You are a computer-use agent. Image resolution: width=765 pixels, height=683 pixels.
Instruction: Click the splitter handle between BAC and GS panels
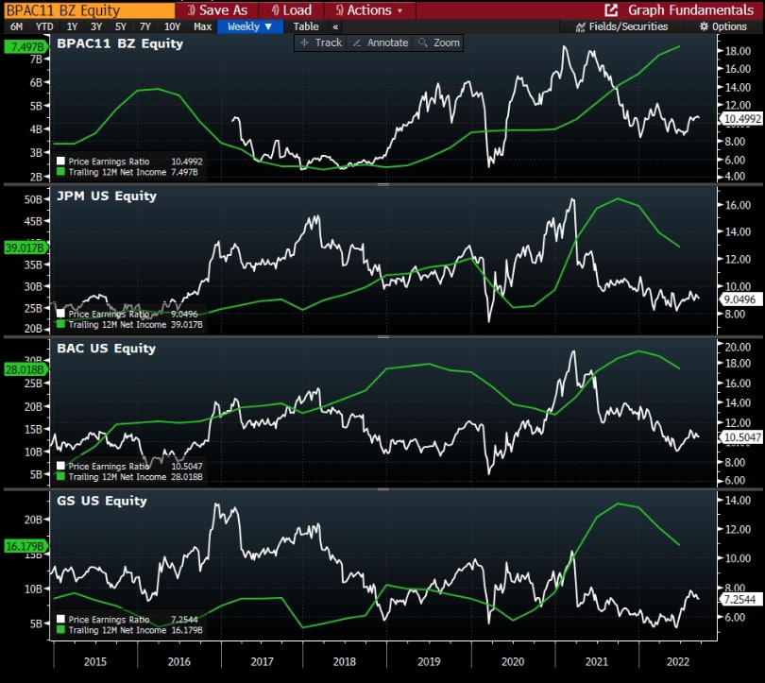click(x=383, y=488)
